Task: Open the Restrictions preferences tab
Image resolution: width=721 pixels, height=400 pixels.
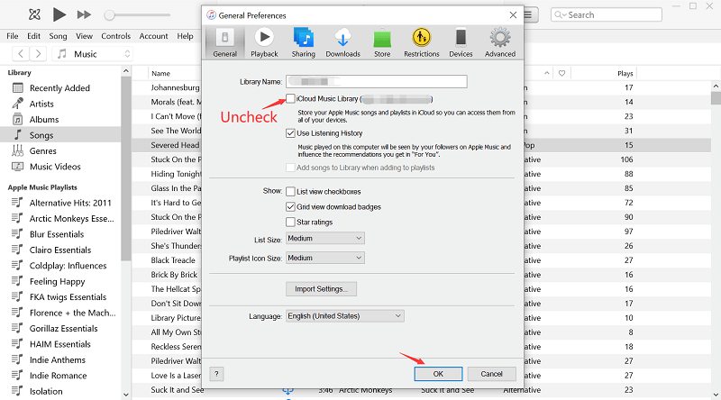Action: coord(421,42)
